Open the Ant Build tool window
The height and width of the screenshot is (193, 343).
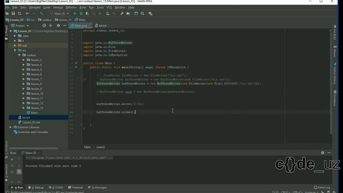335,33
